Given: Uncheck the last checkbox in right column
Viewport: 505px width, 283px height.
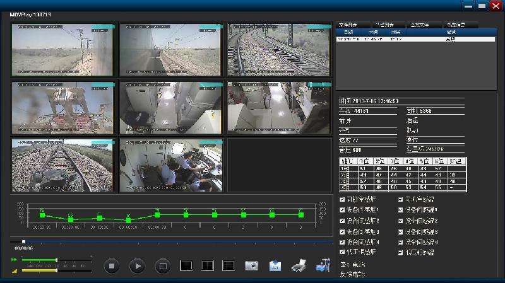Looking at the screenshot, I should pyautogui.click(x=401, y=253).
